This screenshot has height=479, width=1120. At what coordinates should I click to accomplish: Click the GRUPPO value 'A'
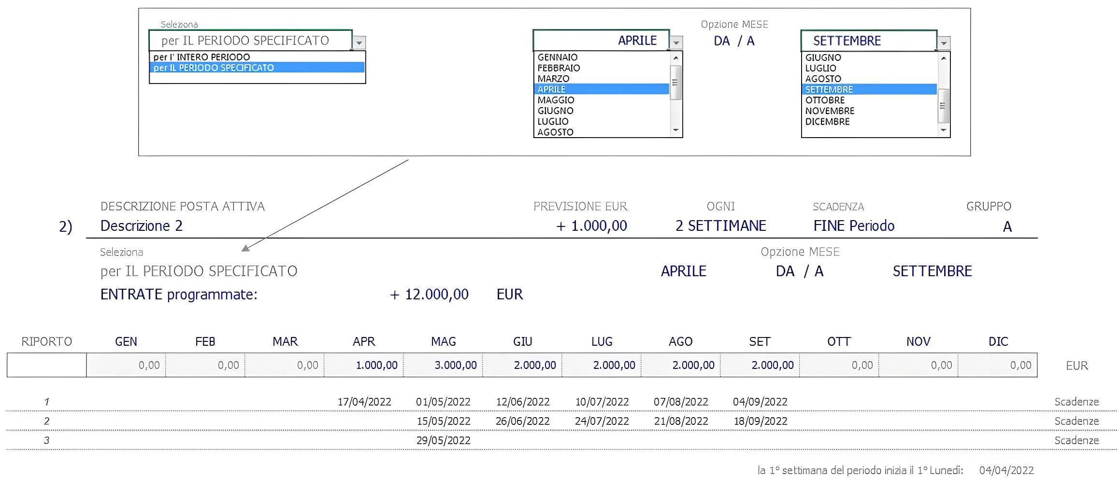1007,226
